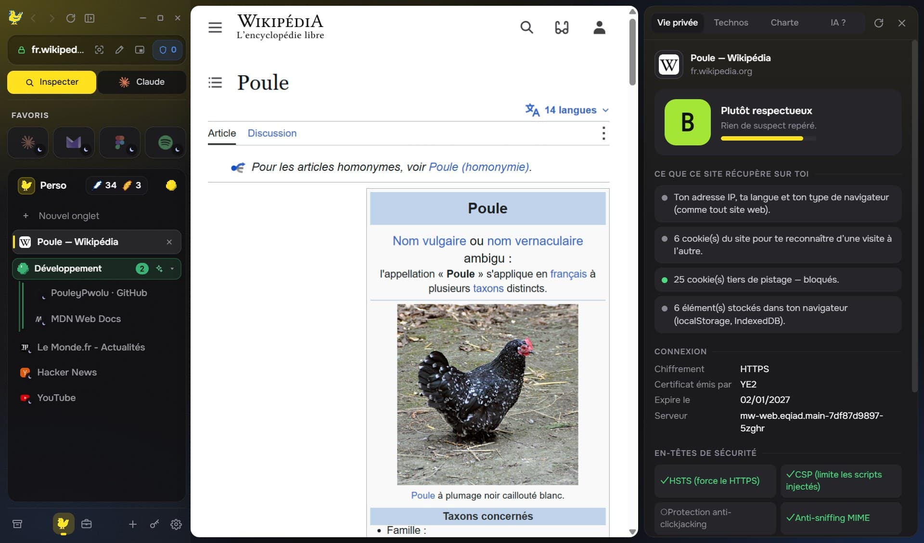
Task: Open the three-dot article tools menu
Action: pyautogui.click(x=603, y=133)
